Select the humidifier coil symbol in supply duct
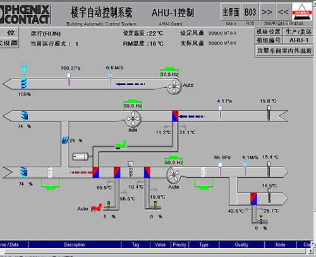 [130, 169]
